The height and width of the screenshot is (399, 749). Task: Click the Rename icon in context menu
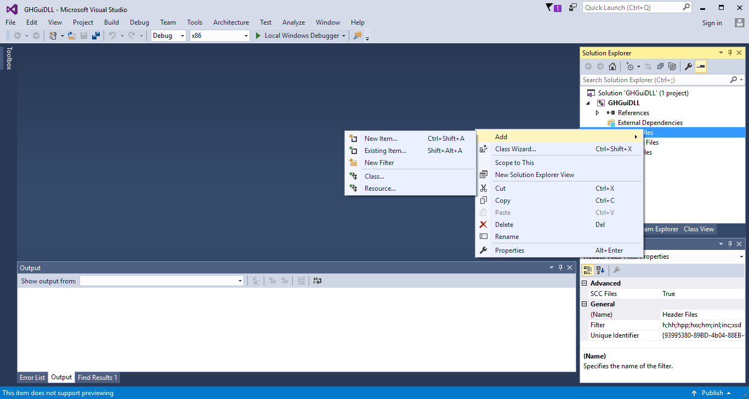483,237
